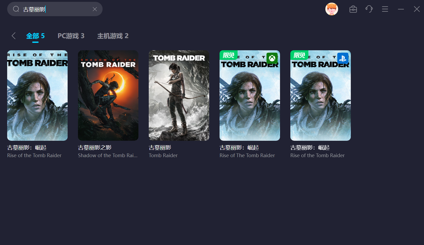Open the hamburger menu

(385, 9)
